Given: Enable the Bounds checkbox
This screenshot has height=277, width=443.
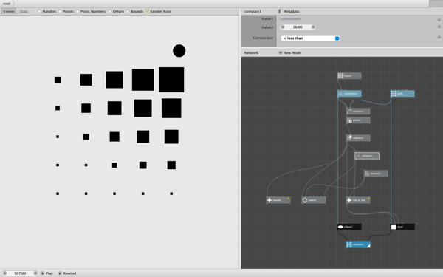Looking at the screenshot, I should (x=128, y=11).
